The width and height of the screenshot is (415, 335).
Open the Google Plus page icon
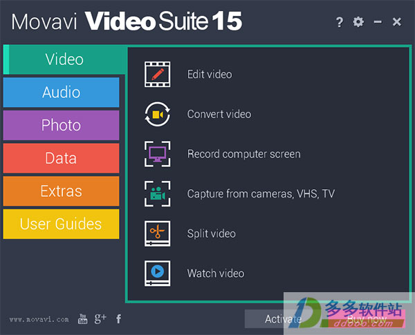point(100,318)
